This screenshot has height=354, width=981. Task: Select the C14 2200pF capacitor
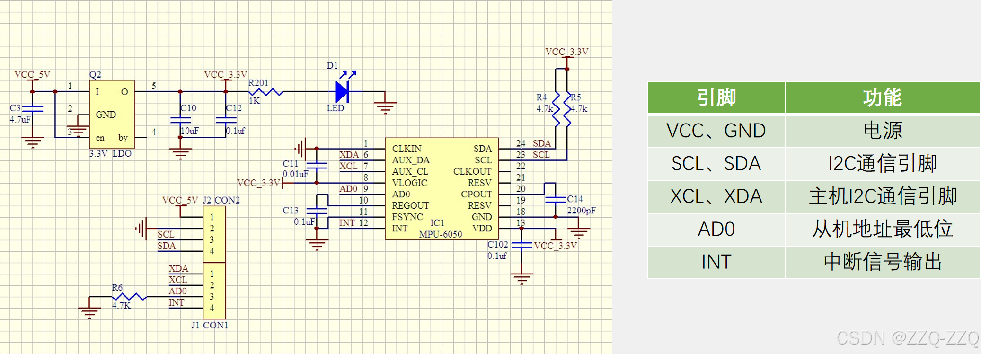pyautogui.click(x=556, y=200)
